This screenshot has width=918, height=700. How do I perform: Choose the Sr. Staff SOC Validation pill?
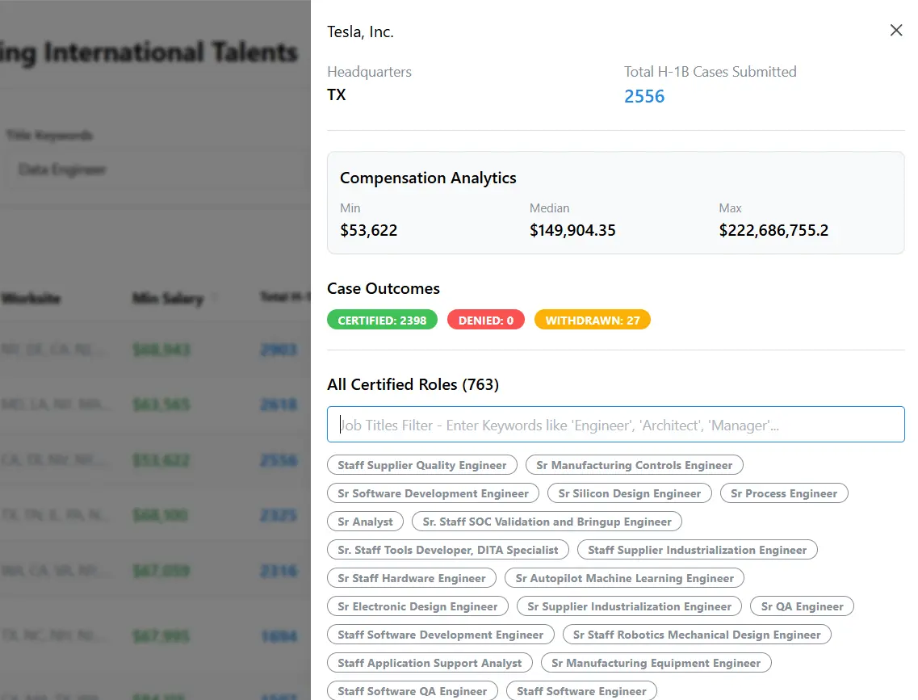tap(546, 521)
